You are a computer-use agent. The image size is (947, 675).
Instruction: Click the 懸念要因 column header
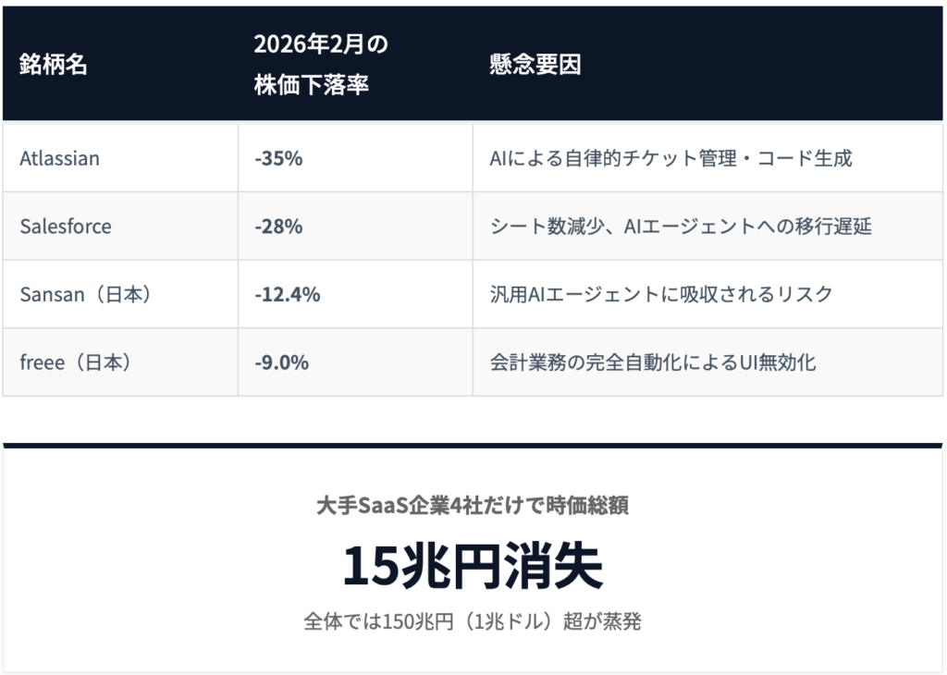(535, 66)
